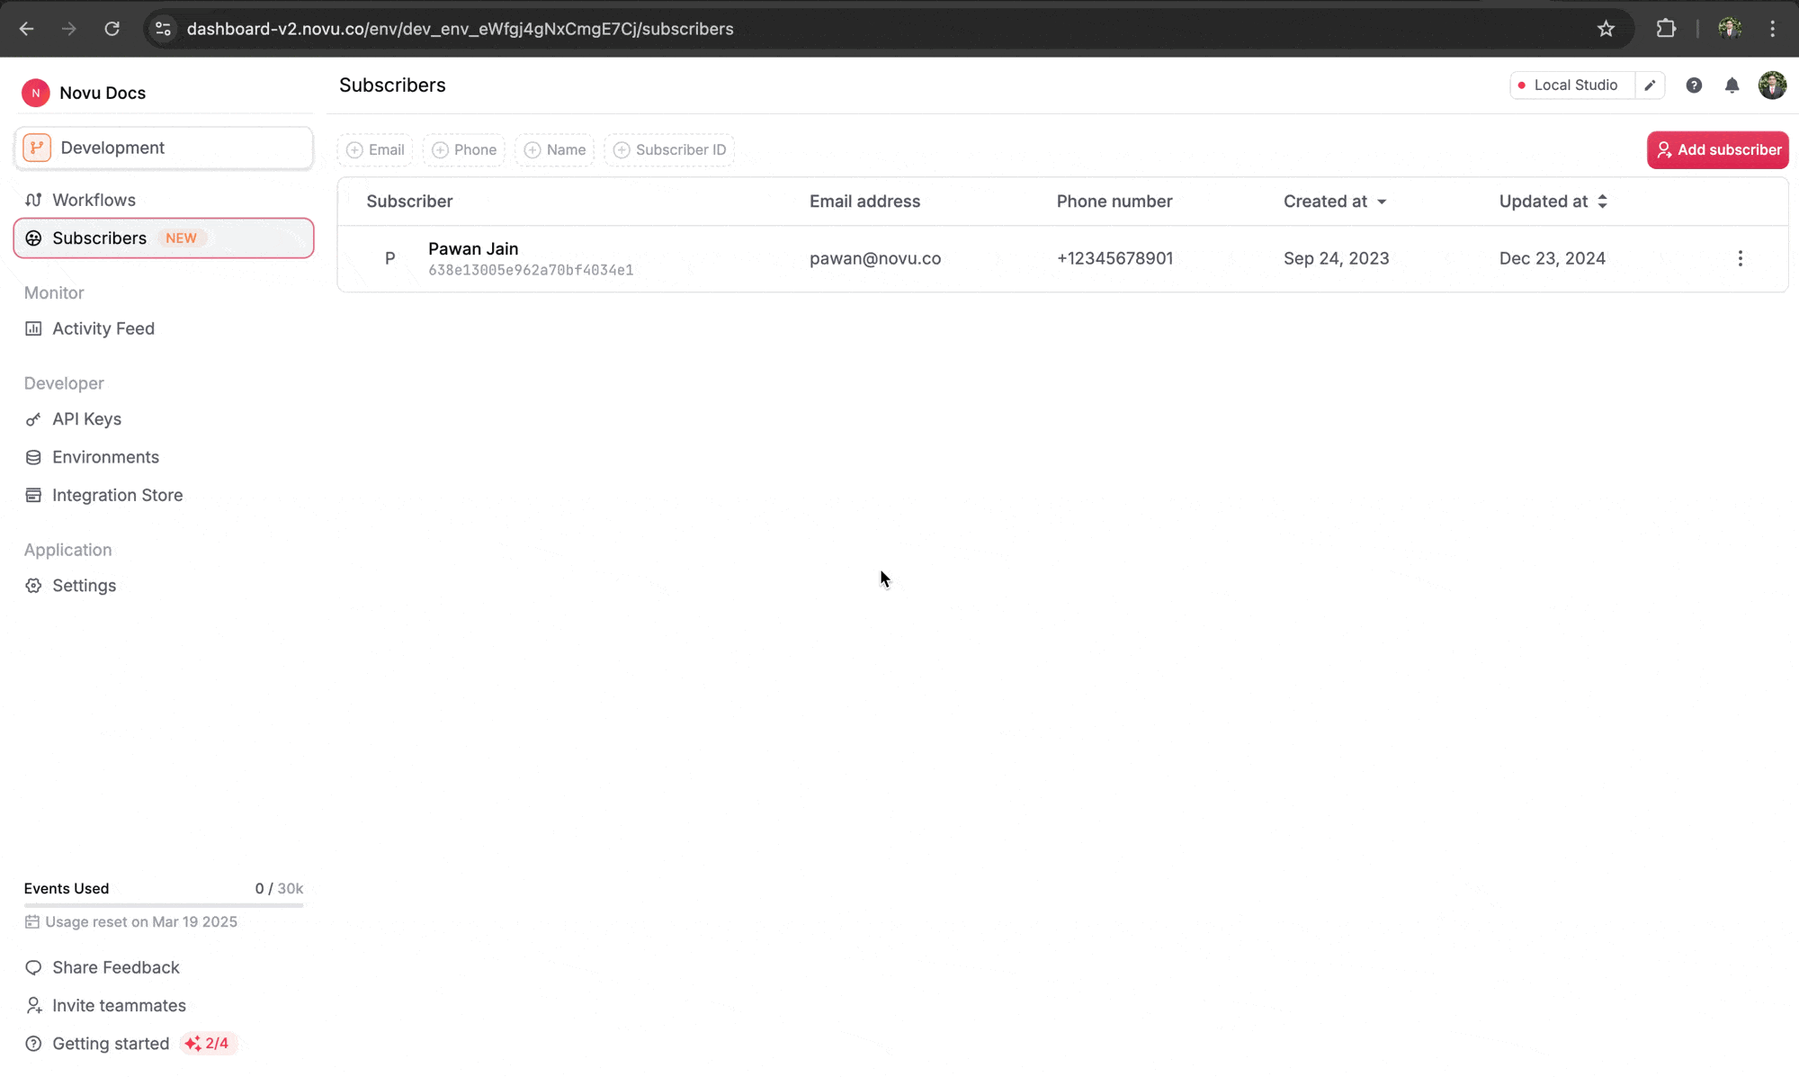Open Getting started checklist
Screen dimensions: 1799x1077
[110, 1043]
